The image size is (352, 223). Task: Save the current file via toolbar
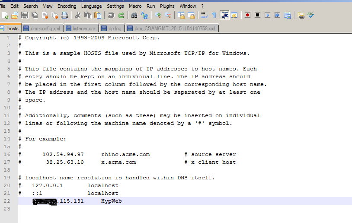point(25,16)
